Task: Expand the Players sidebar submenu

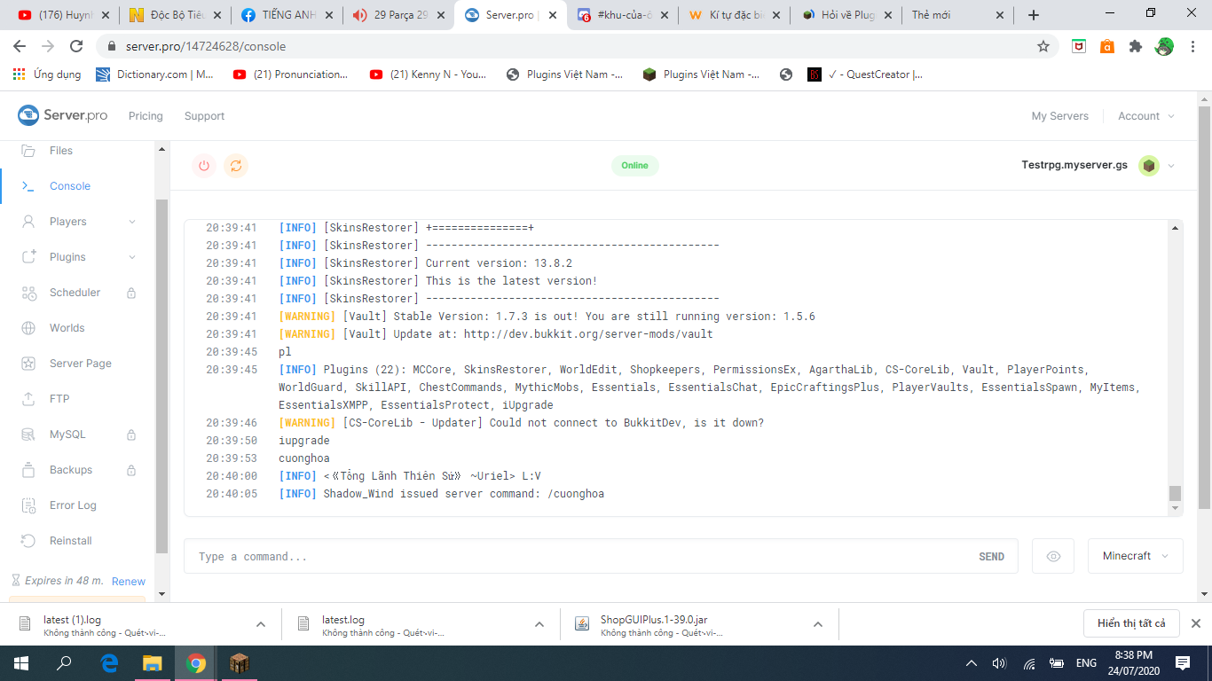Action: coord(132,222)
